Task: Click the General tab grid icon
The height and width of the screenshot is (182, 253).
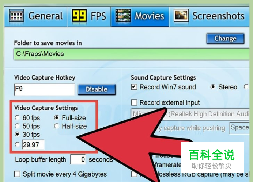Action: tap(16, 16)
